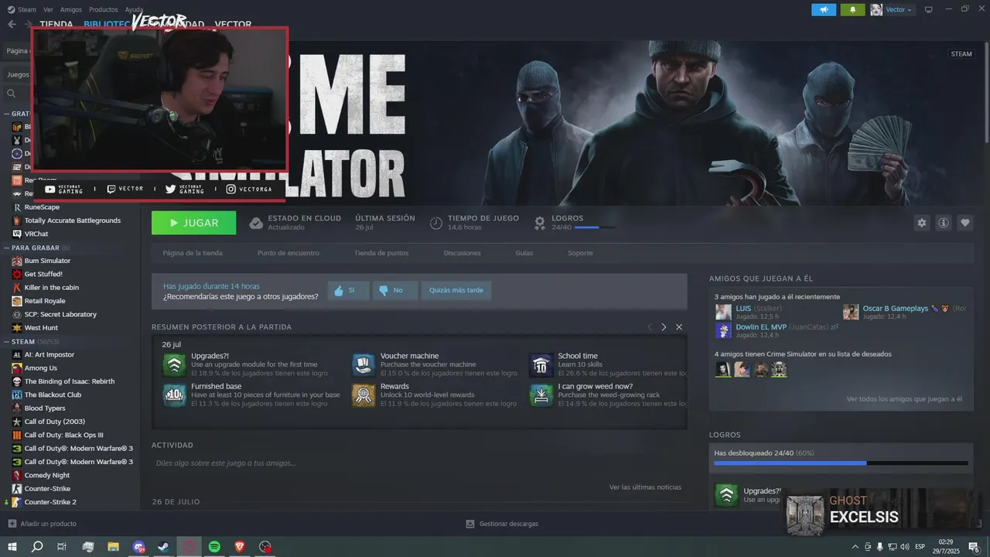Viewport: 990px width, 557px height.
Task: Open Gestionar descargas
Action: tap(502, 524)
